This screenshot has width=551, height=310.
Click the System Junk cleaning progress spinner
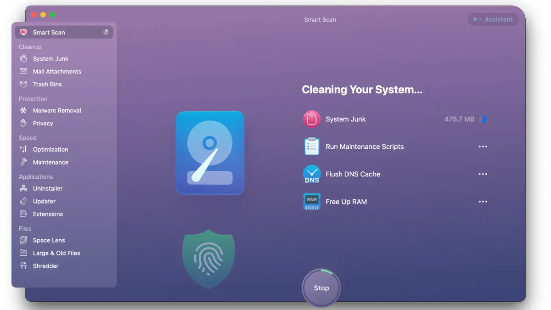click(x=483, y=119)
